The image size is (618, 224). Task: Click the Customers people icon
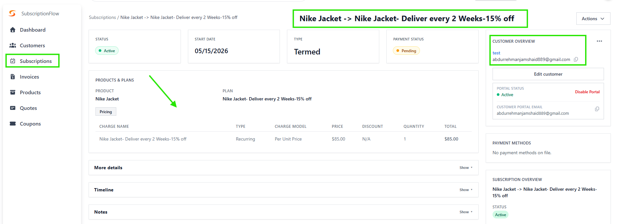pos(13,45)
